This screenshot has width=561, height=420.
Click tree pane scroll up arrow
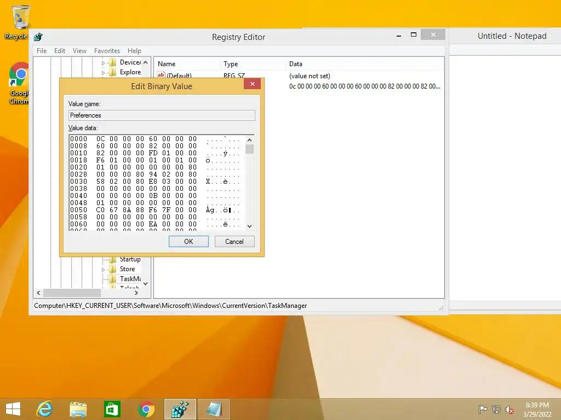click(146, 62)
